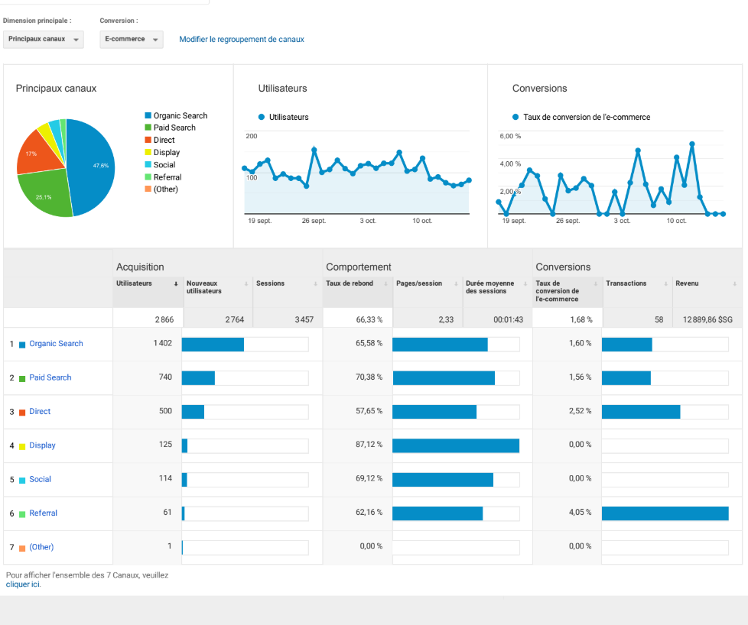The height and width of the screenshot is (625, 748).
Task: Sort by the Sessions column arrow
Action: (316, 283)
